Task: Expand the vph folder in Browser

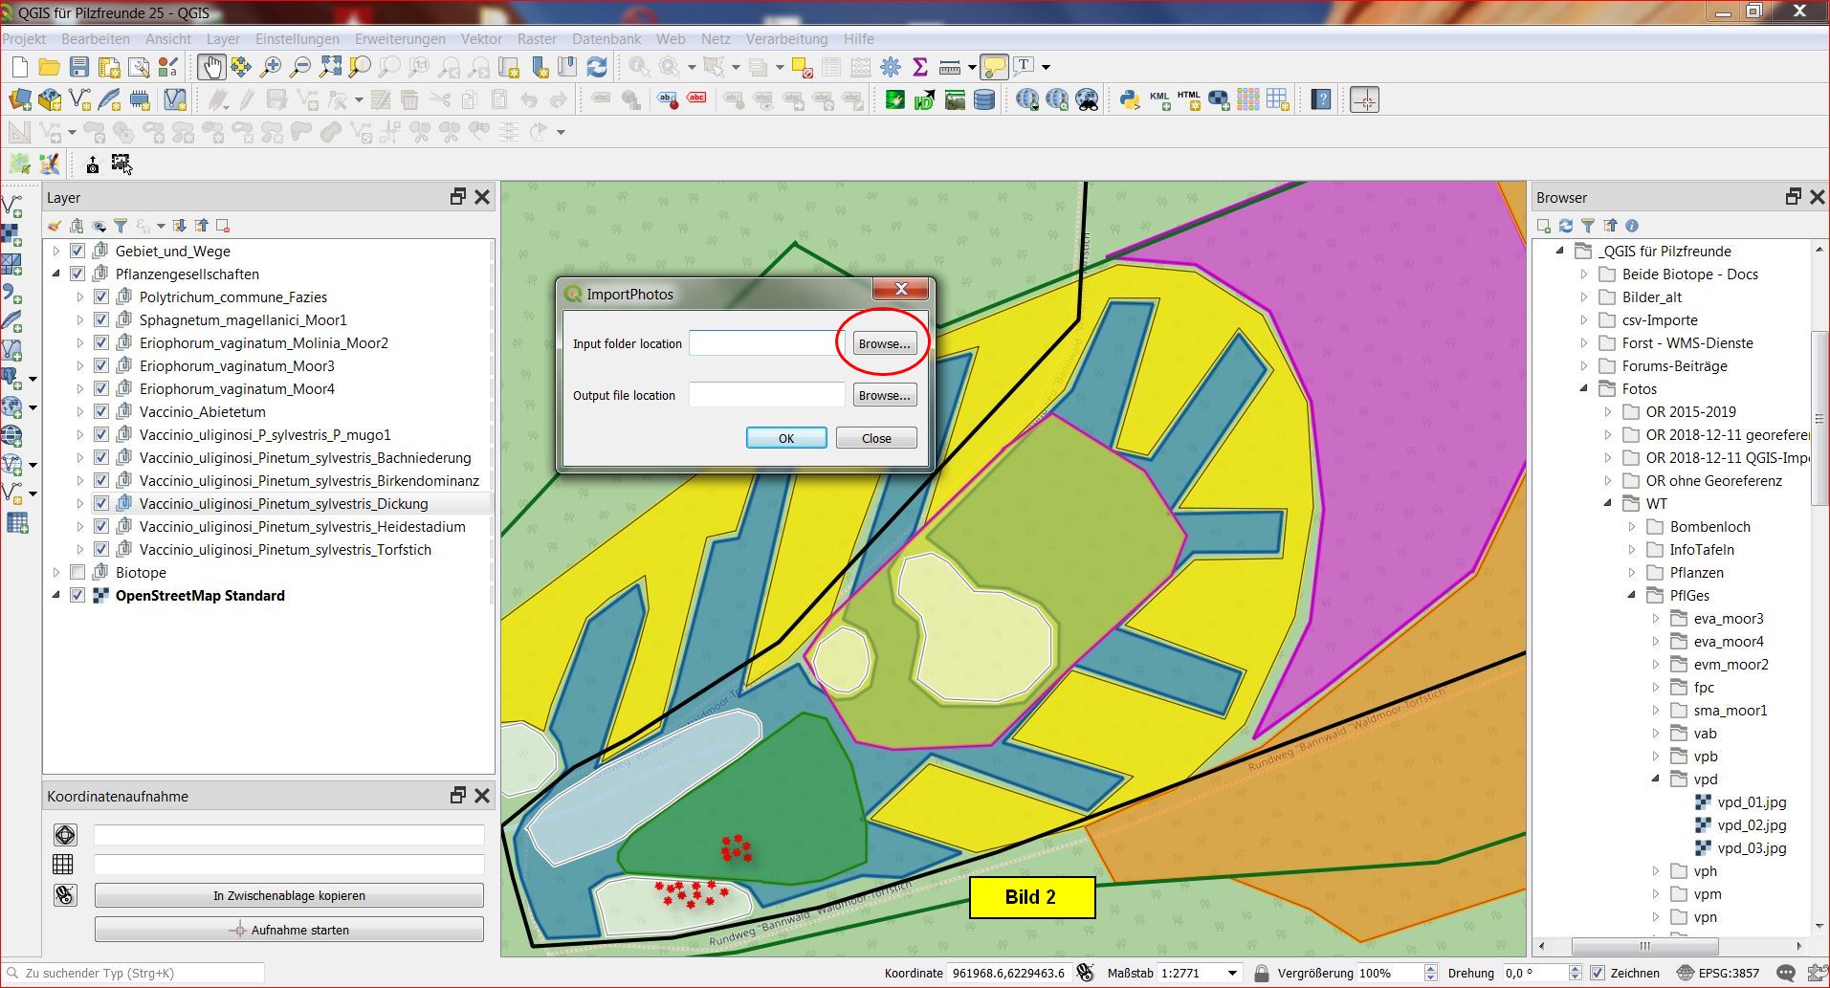Action: tap(1657, 871)
